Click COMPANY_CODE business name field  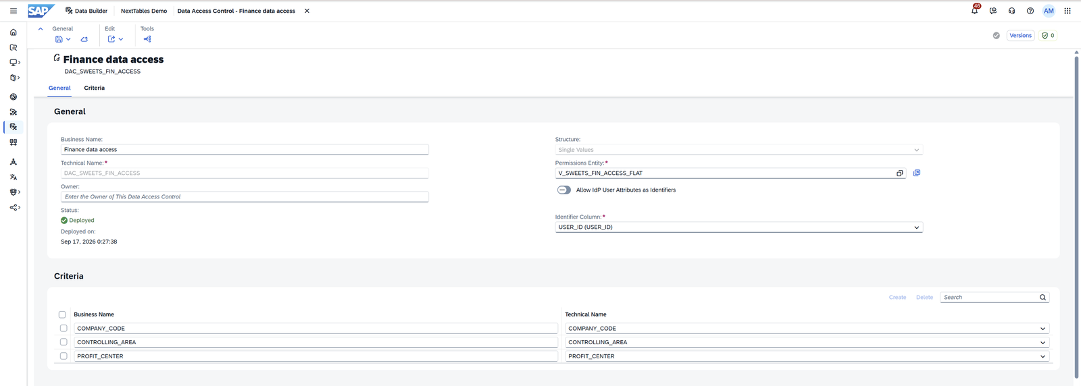316,329
